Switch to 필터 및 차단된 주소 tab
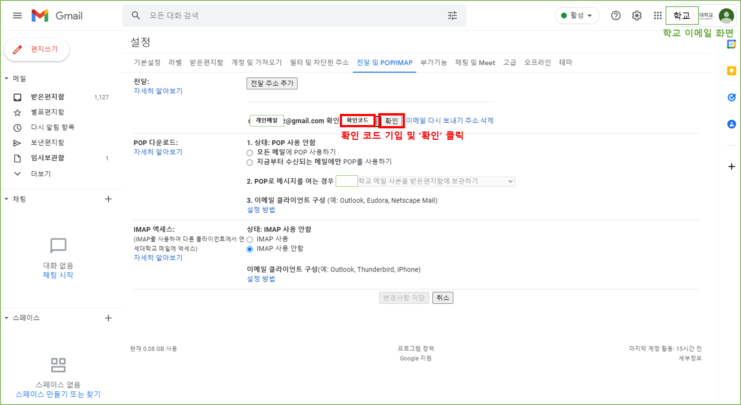741x405 pixels. tap(319, 63)
